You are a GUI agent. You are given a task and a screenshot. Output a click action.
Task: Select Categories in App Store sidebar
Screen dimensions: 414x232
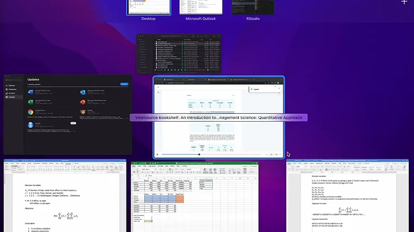click(x=12, y=90)
